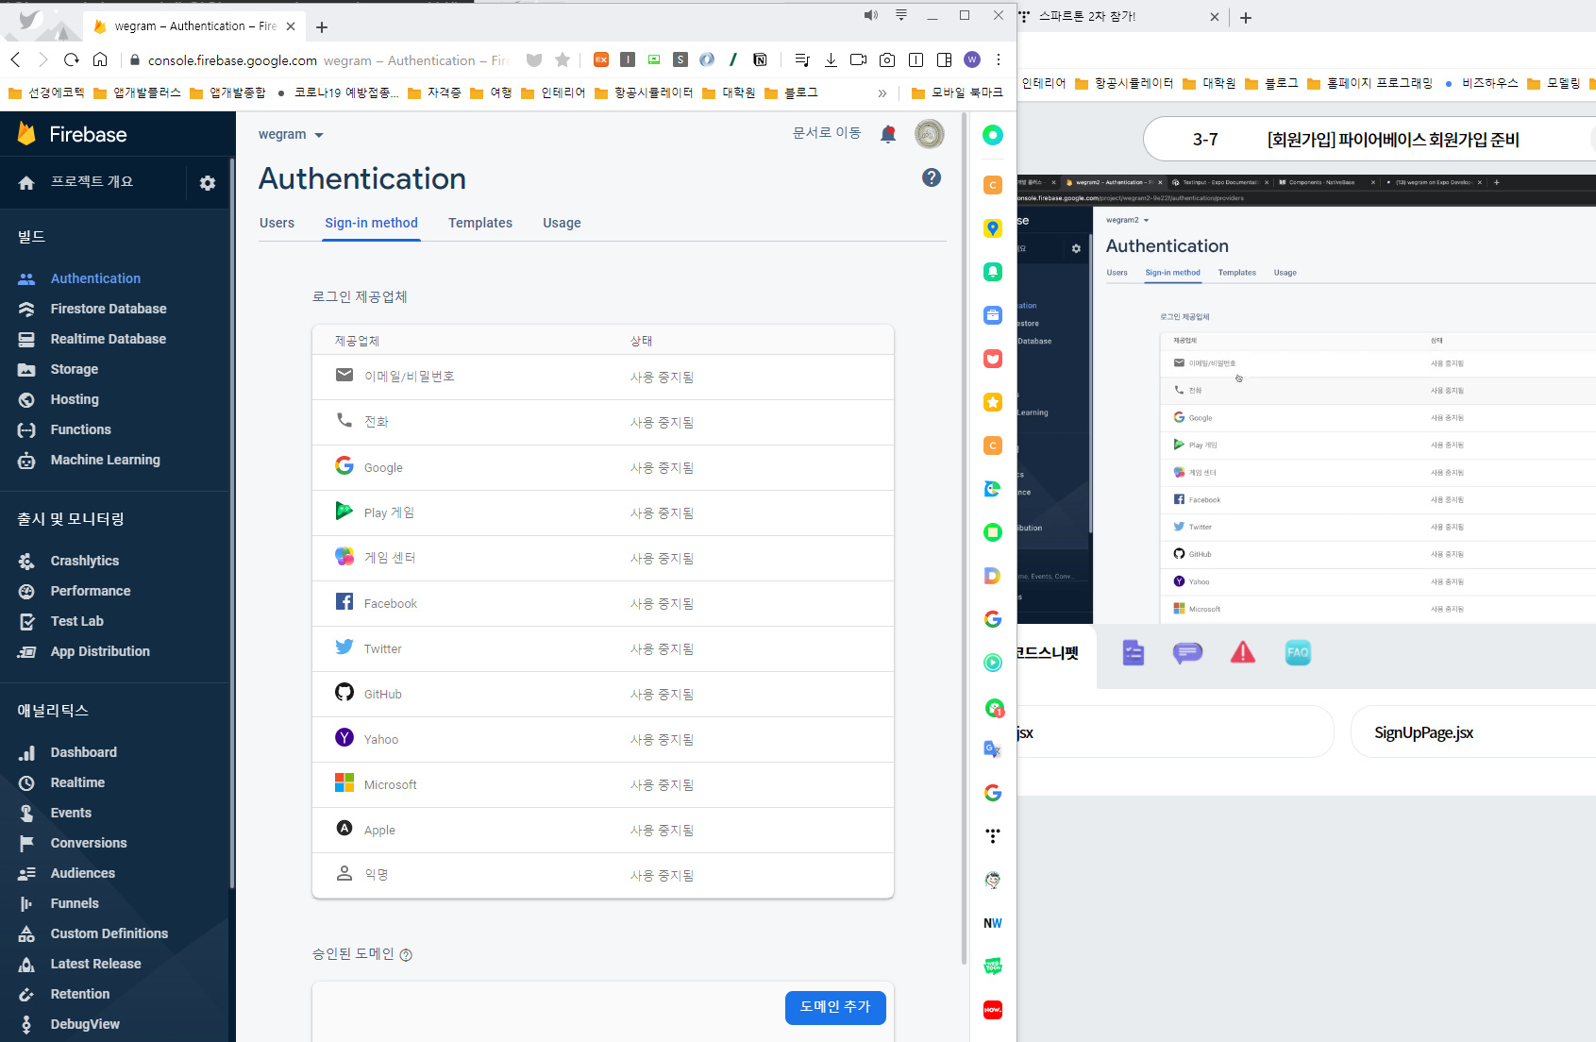Viewport: 1596px width, 1042px height.
Task: Open the analytics Dashboard
Action: (84, 752)
